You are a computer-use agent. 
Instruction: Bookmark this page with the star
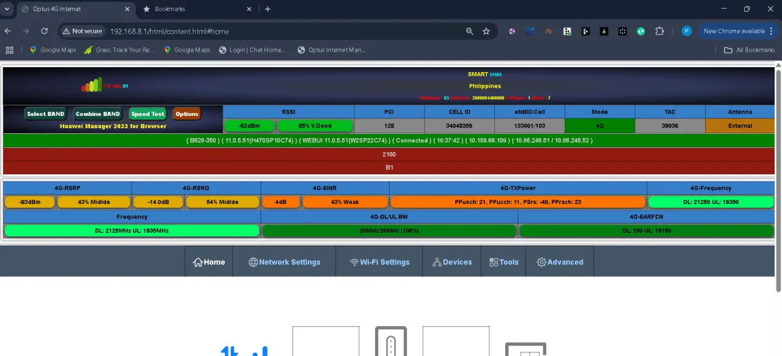(x=486, y=31)
